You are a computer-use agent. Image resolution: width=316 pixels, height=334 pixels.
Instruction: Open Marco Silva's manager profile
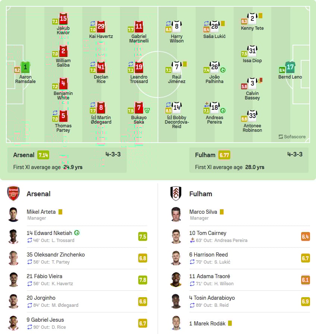click(203, 212)
